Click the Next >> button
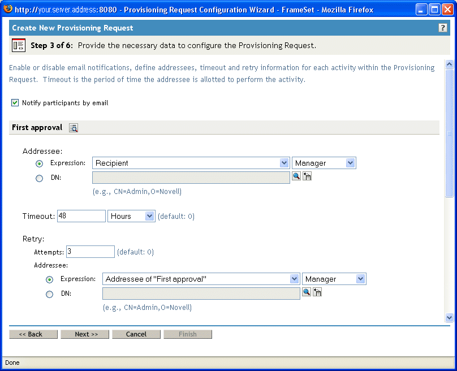This screenshot has height=371, width=457. coord(85,334)
